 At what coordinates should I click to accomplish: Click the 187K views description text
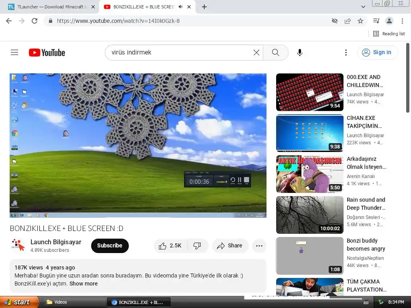(28, 267)
